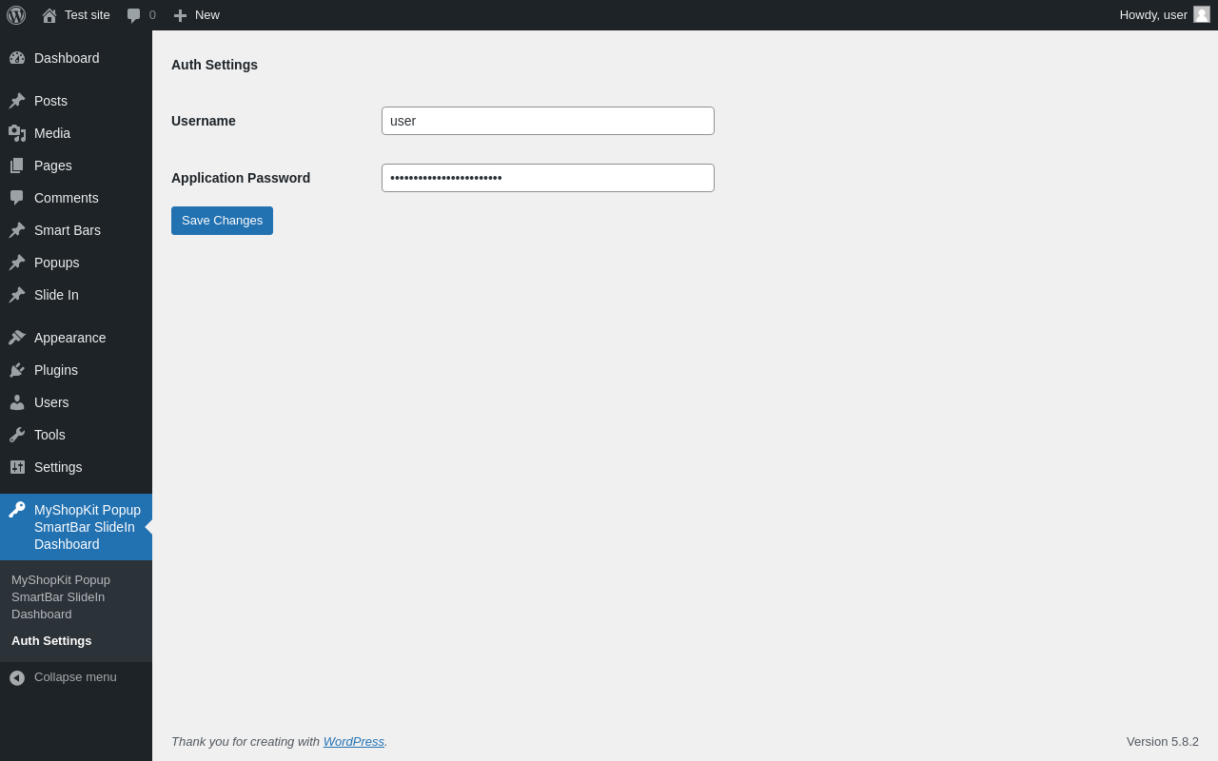Click the user avatar in top bar
1218x761 pixels.
[1202, 14]
